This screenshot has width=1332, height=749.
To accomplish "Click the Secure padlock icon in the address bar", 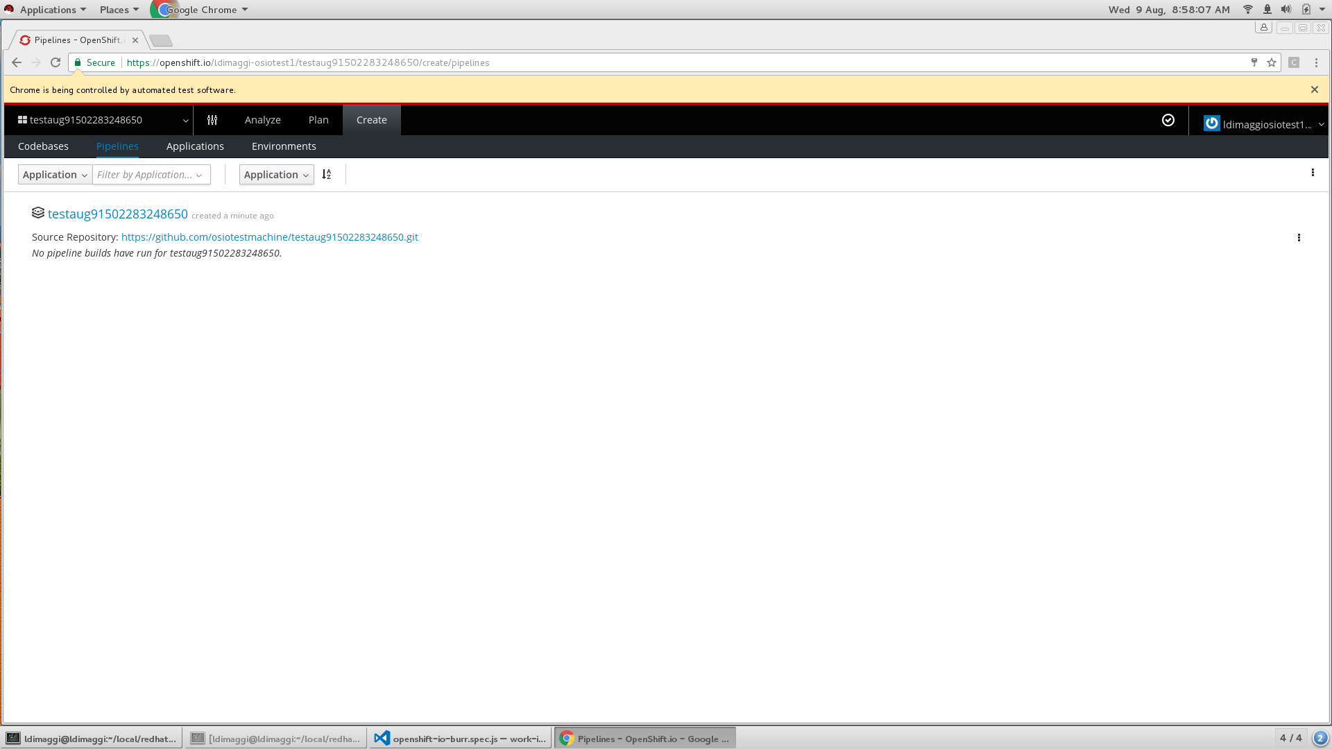I will (78, 62).
